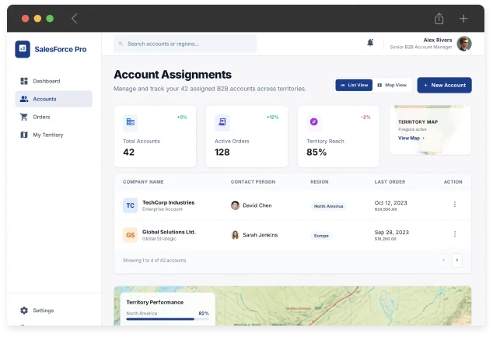Click the Sep 28, 2023 order date
The width and height of the screenshot is (493, 337).
click(x=391, y=233)
